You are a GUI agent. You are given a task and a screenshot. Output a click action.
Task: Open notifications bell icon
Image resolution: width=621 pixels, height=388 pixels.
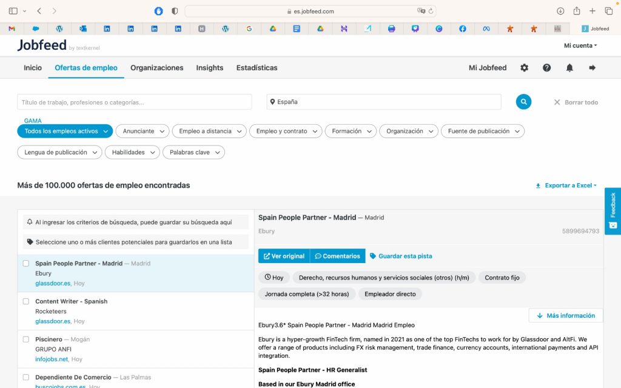[x=569, y=68]
